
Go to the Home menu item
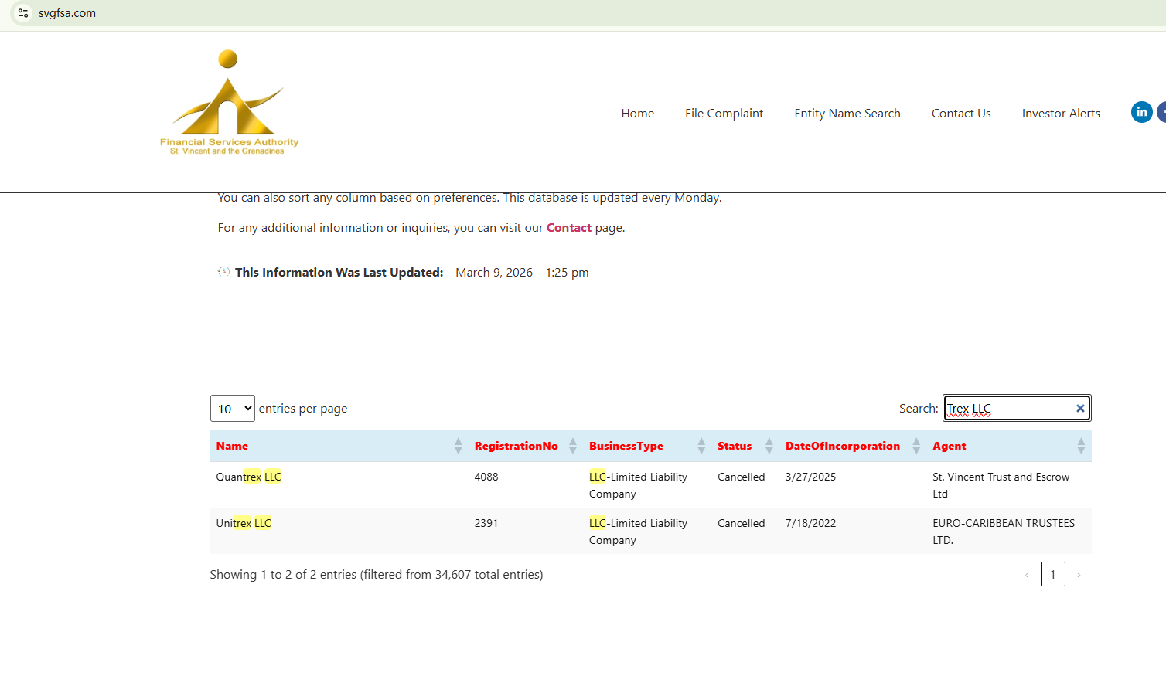(637, 114)
